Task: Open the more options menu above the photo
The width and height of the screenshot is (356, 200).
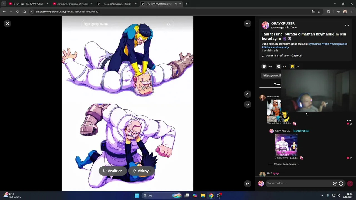Action: tap(248, 24)
